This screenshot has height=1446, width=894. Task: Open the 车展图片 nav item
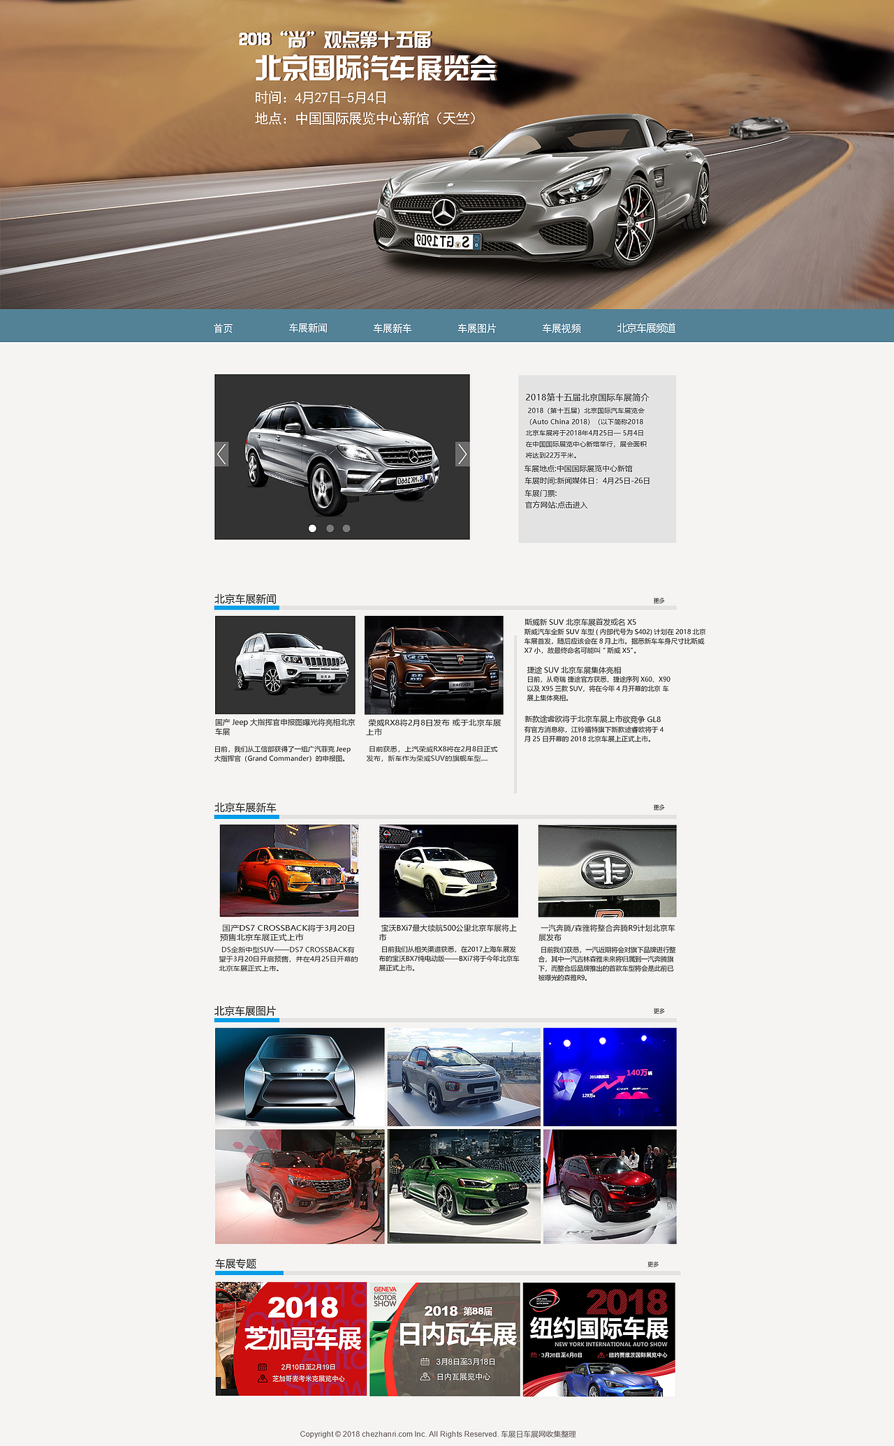477,328
